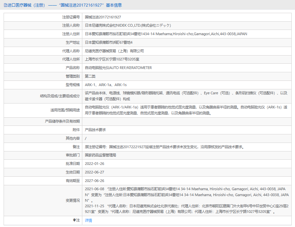Screen dimensions: 295x227
Task: Select expiry date 2027-06-26
Action: coord(94,181)
